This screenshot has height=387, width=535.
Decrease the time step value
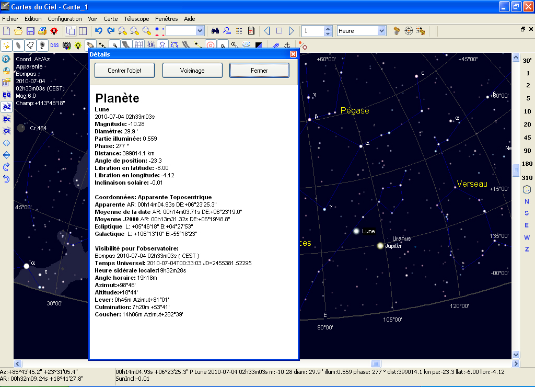pyautogui.click(x=328, y=33)
